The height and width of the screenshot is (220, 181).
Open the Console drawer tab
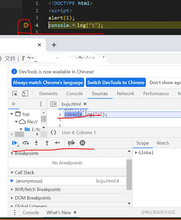pyautogui.click(x=31, y=212)
